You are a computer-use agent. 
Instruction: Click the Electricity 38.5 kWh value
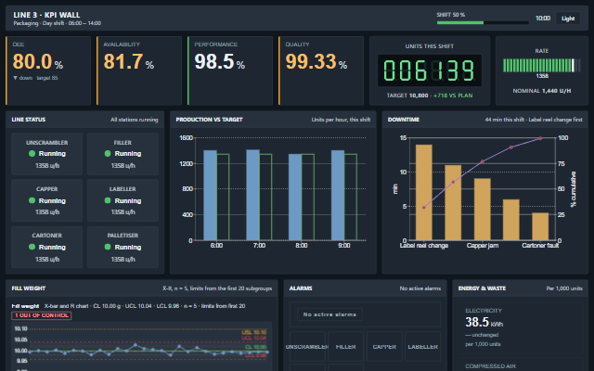[484, 322]
